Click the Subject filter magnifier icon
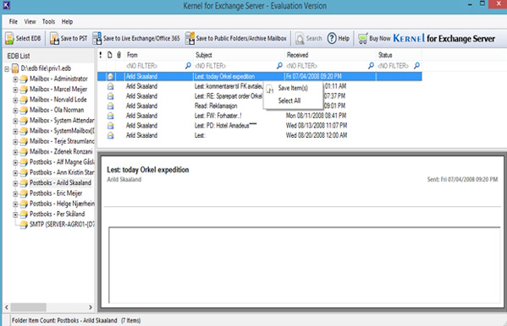This screenshot has width=507, height=326. (279, 66)
